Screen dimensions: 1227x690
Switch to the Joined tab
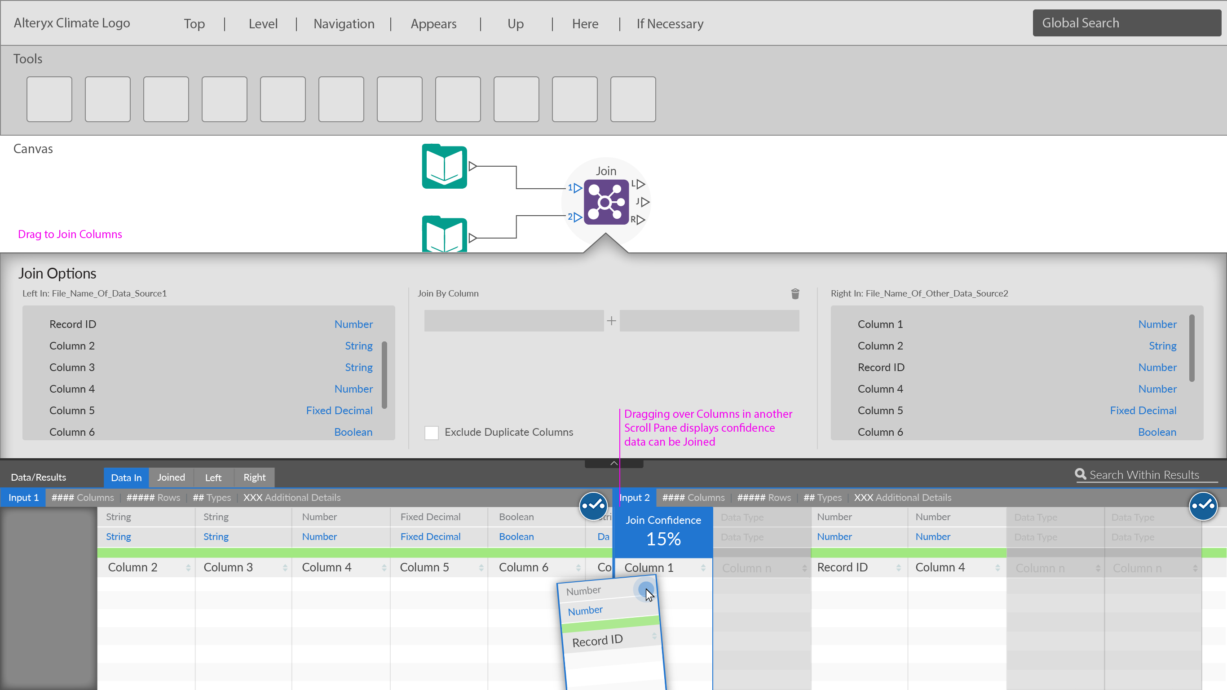171,477
